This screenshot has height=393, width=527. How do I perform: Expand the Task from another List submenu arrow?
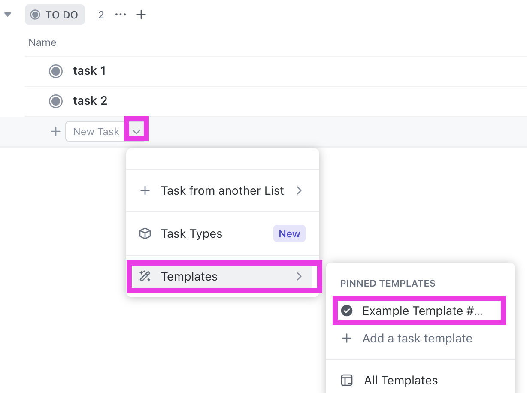click(300, 190)
